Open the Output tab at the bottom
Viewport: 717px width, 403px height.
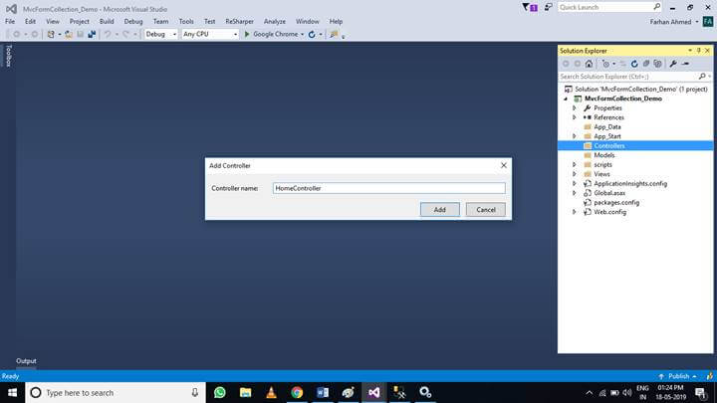pos(26,361)
